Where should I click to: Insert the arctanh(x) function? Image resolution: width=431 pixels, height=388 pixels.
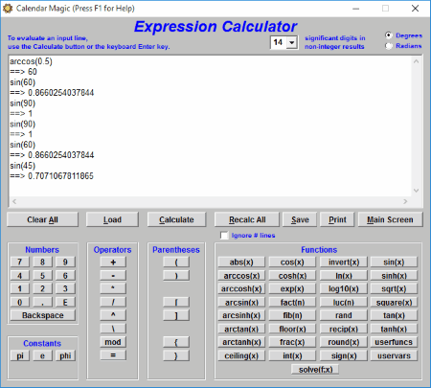tap(241, 342)
